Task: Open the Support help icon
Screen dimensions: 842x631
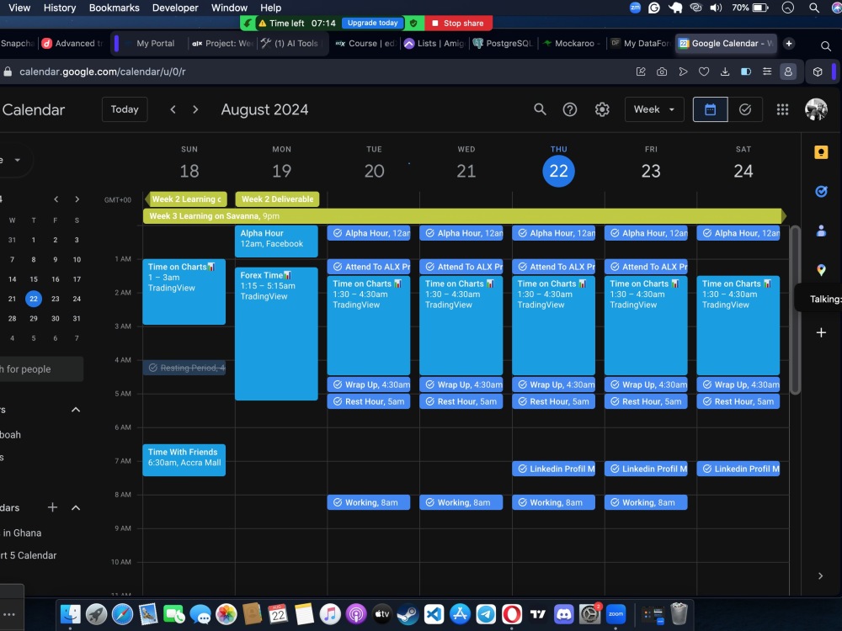Action: point(570,109)
